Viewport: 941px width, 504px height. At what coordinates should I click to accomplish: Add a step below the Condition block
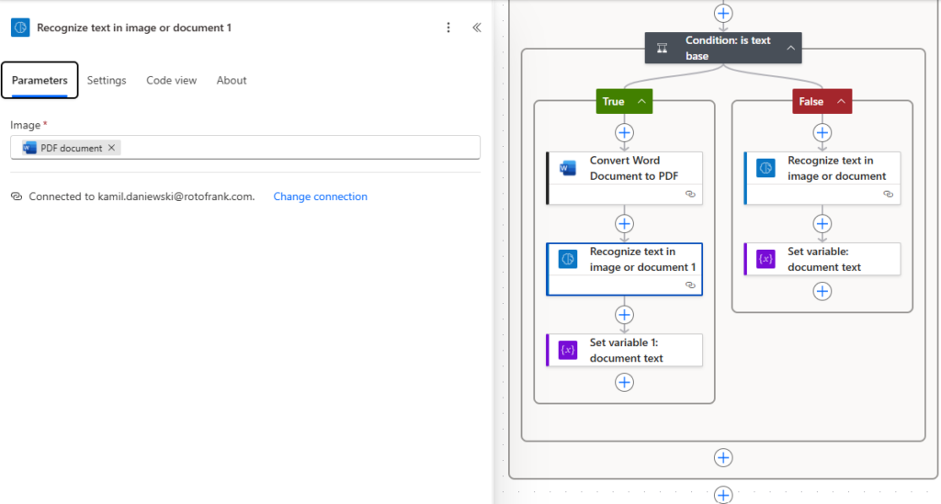click(x=723, y=458)
